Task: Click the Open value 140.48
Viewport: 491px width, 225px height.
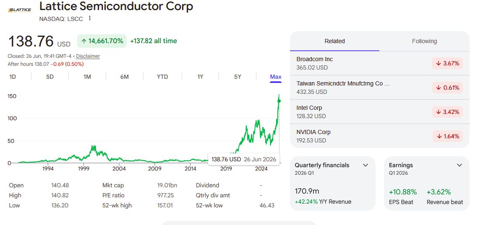Action: point(60,185)
